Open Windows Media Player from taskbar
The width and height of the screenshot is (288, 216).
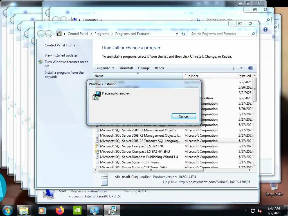click(42, 210)
